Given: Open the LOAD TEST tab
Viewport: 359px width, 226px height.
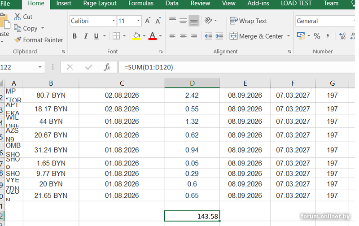Looking at the screenshot, I should coord(296,3).
